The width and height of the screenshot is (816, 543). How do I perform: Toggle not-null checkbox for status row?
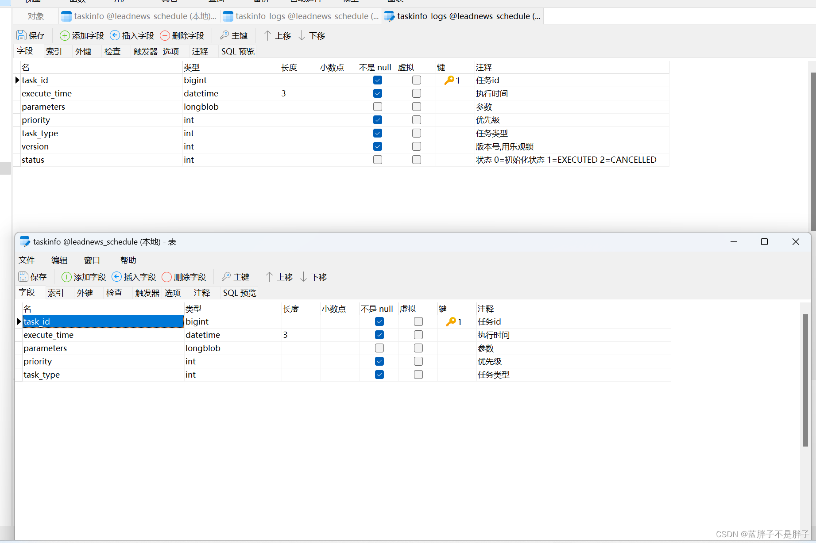click(378, 160)
